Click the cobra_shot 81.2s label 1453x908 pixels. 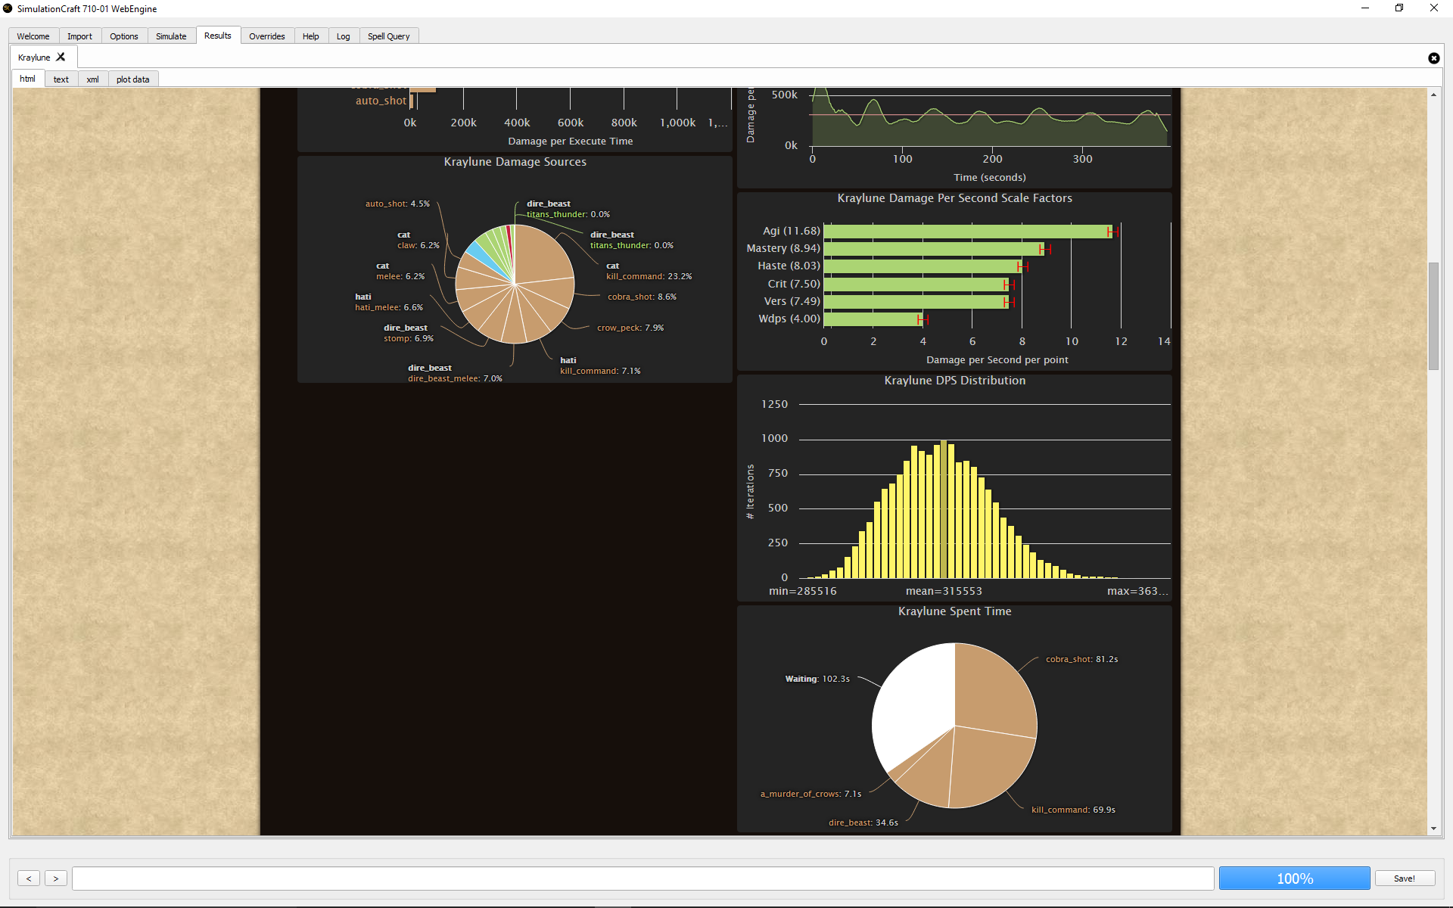pyautogui.click(x=1082, y=659)
